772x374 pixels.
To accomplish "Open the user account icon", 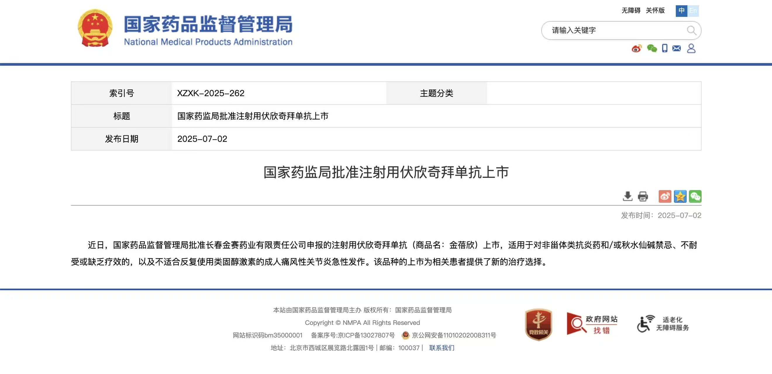I will coord(691,48).
